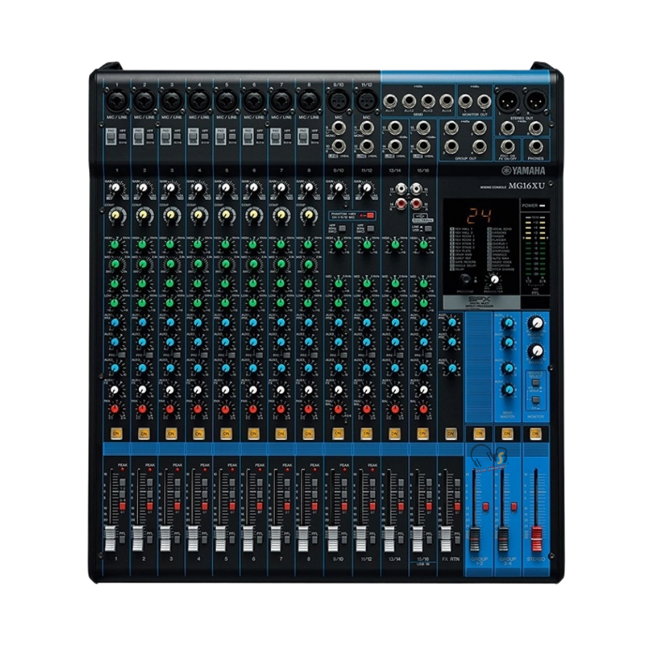Move the GROUP 3-4 fader
Screen dimensions: 651x651
pyautogui.click(x=503, y=538)
